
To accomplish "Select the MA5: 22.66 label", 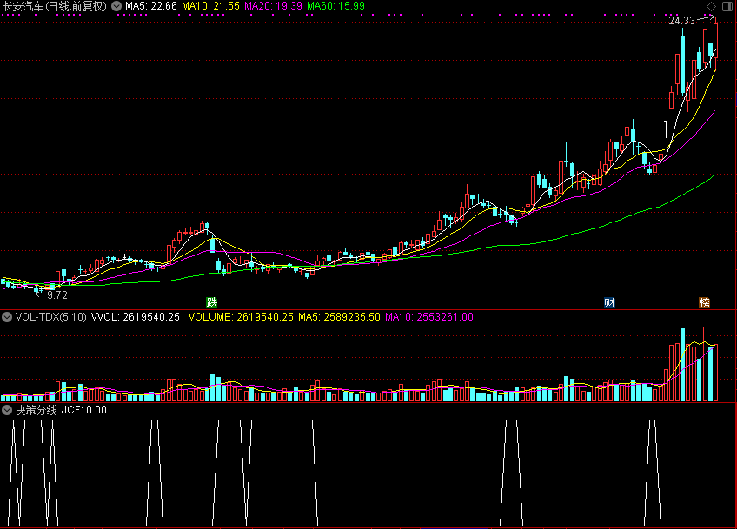I will coord(151,6).
